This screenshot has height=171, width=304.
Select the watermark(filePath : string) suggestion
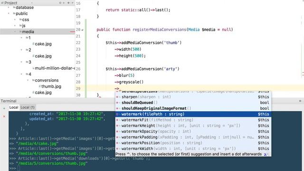[193, 114]
